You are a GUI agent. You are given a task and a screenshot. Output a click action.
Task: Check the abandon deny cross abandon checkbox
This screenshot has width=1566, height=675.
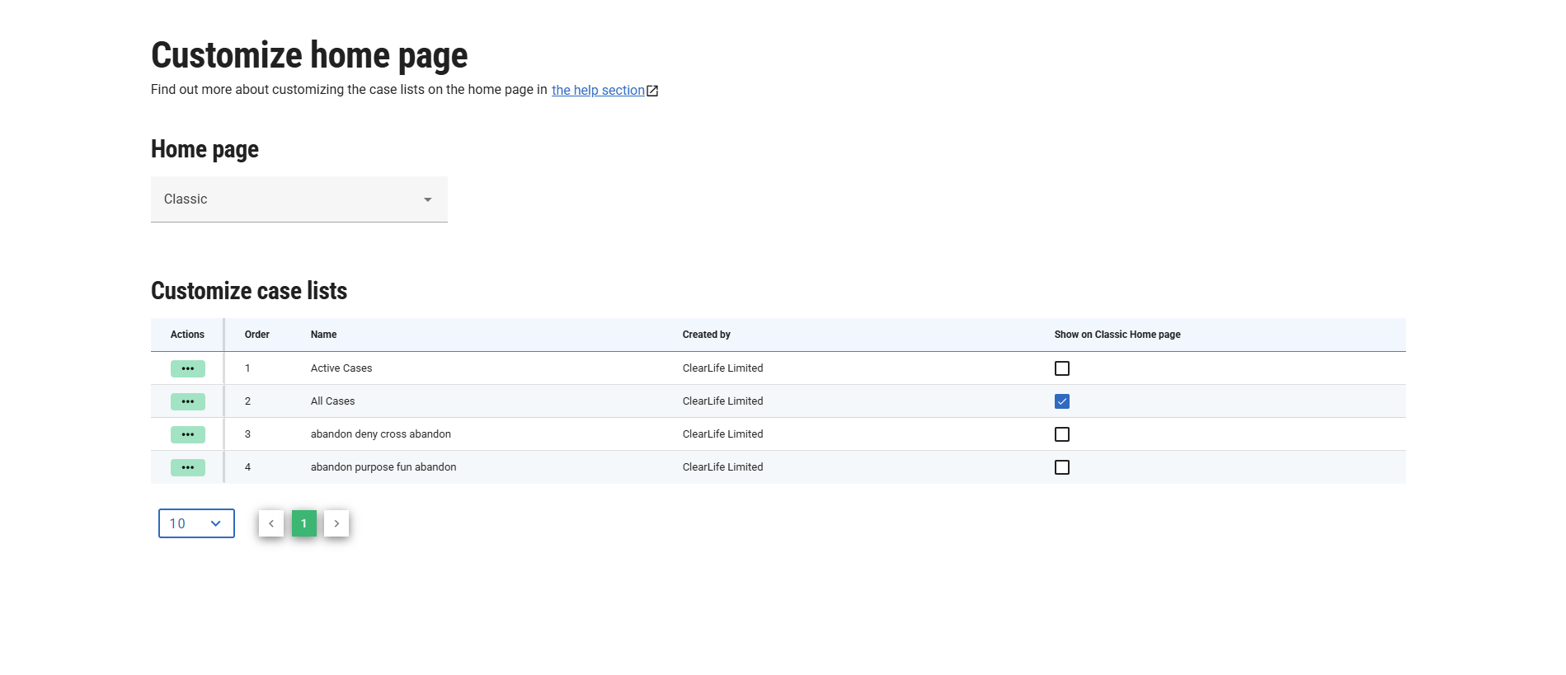[1061, 434]
